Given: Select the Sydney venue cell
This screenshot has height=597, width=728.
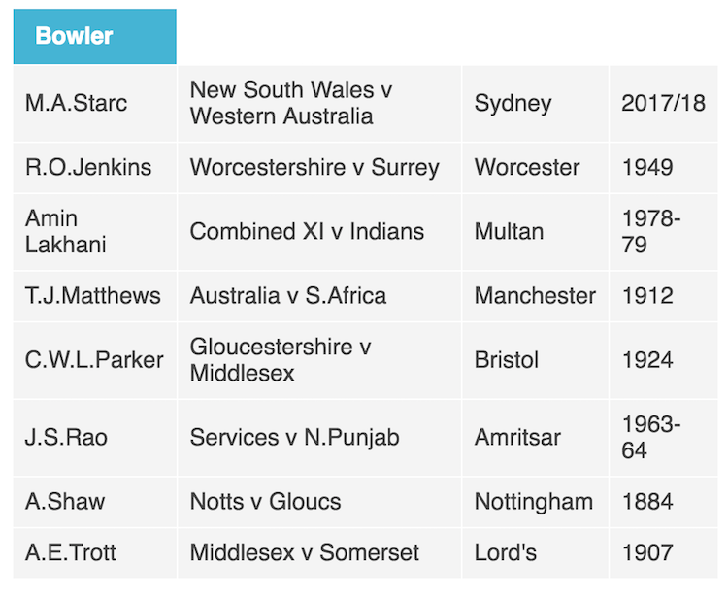Looking at the screenshot, I should pos(513,104).
